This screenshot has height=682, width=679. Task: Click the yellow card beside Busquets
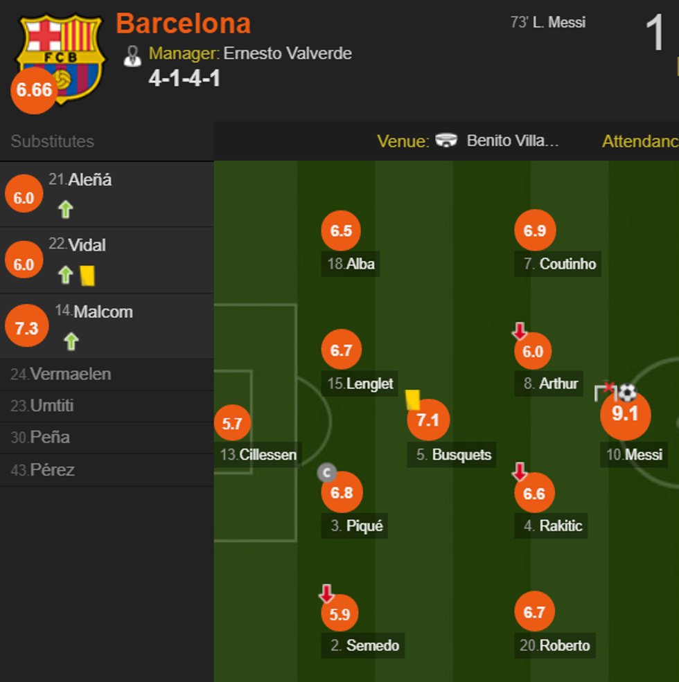(413, 400)
